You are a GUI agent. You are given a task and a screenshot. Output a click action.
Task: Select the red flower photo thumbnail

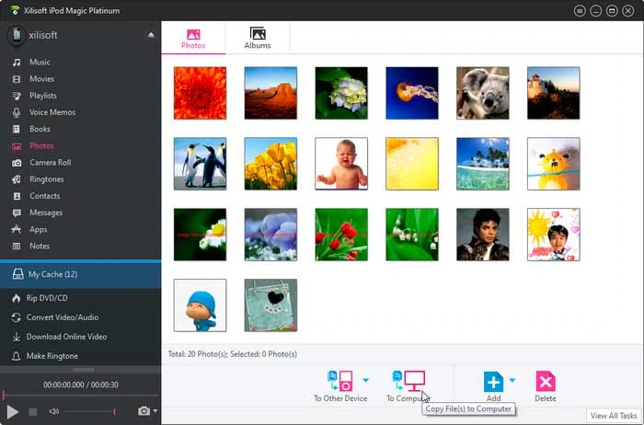pos(200,93)
